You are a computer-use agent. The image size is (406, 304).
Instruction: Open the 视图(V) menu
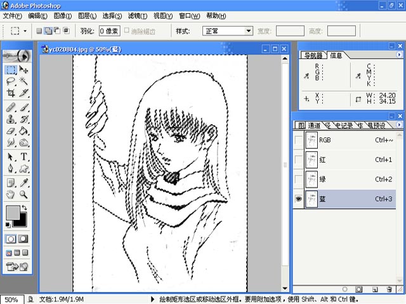[163, 16]
